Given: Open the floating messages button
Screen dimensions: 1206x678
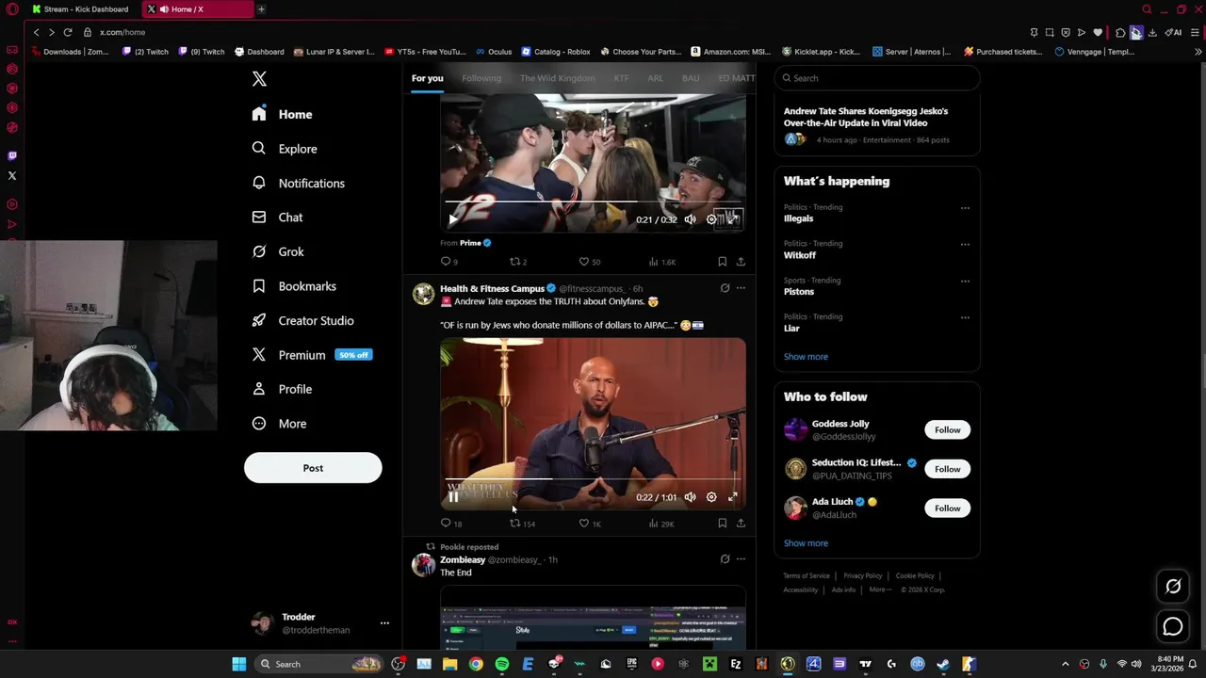Looking at the screenshot, I should tap(1173, 626).
